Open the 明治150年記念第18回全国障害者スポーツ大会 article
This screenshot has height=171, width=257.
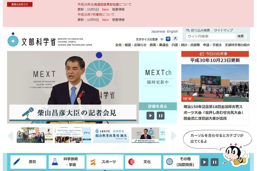click(213, 112)
